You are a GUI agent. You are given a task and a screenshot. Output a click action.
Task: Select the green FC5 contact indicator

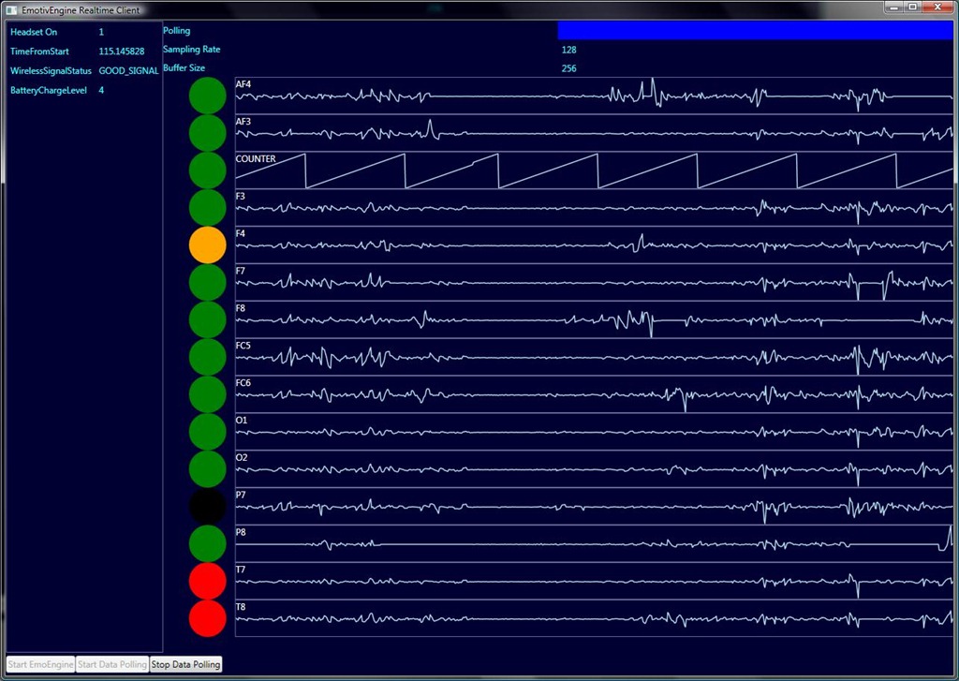point(207,357)
